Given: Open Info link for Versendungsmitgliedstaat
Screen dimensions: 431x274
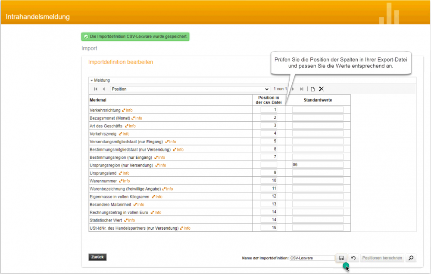Looking at the screenshot, I should (x=171, y=142).
